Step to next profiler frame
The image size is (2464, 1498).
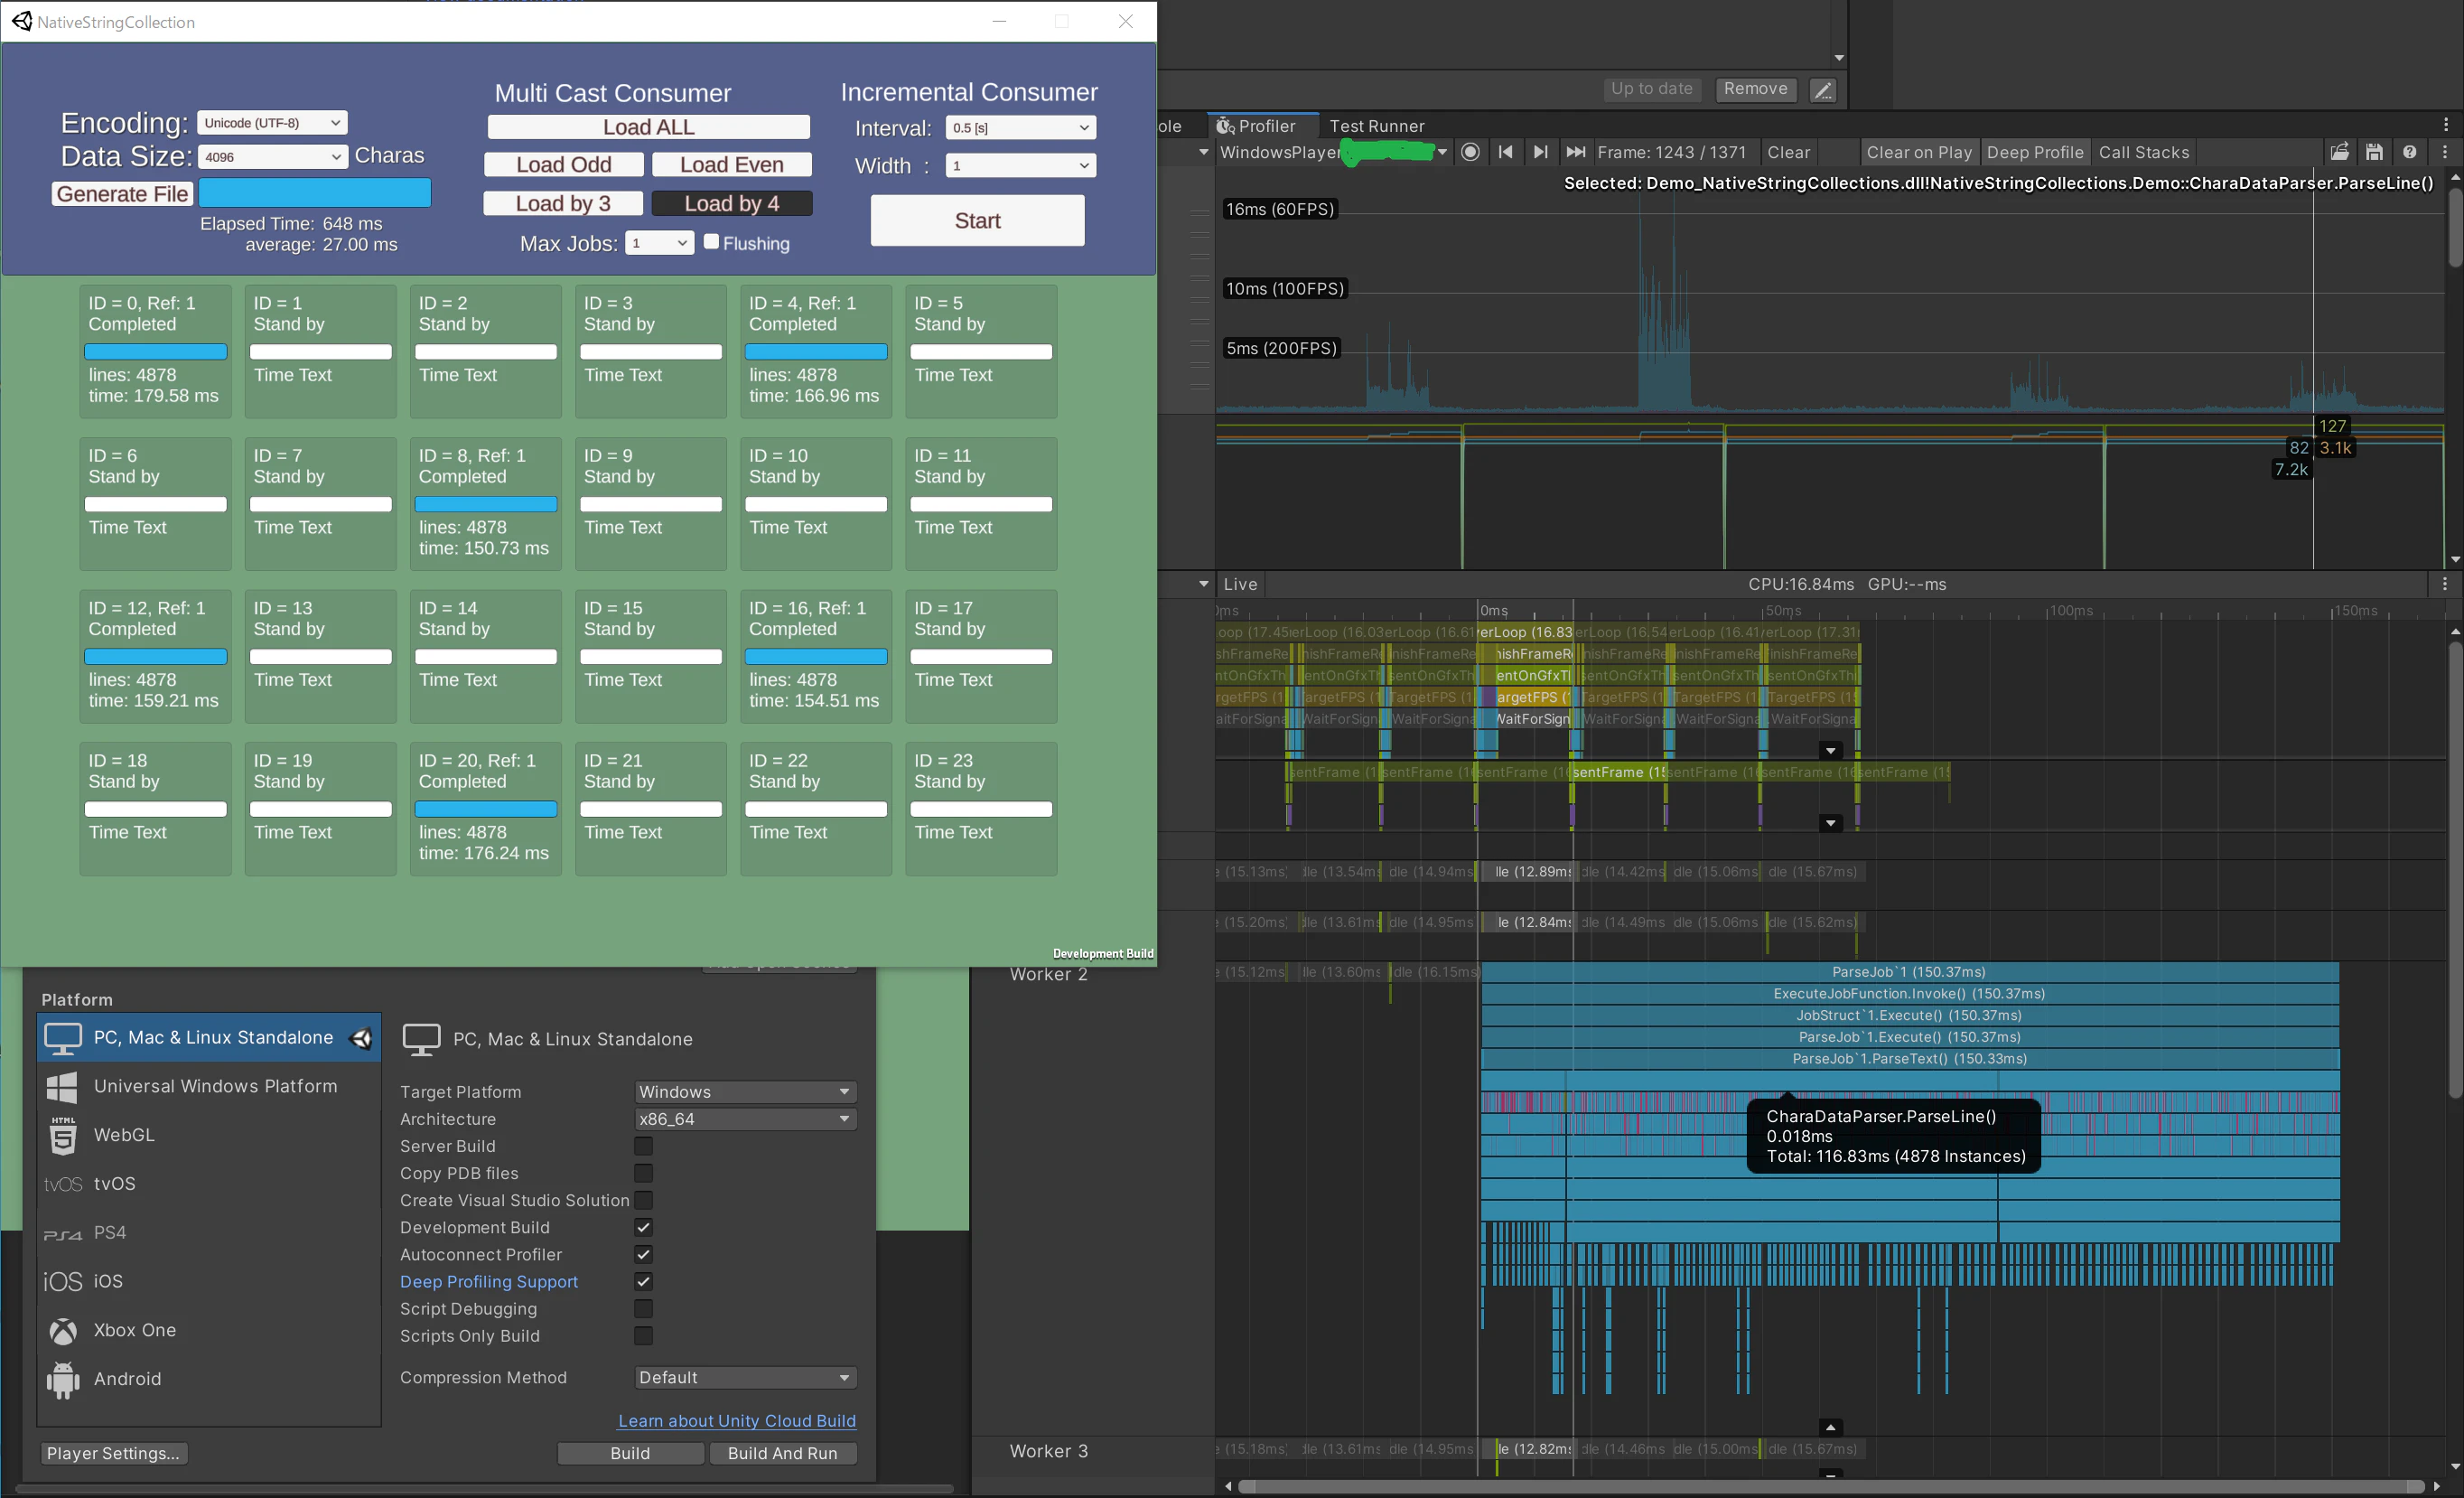pos(1540,152)
